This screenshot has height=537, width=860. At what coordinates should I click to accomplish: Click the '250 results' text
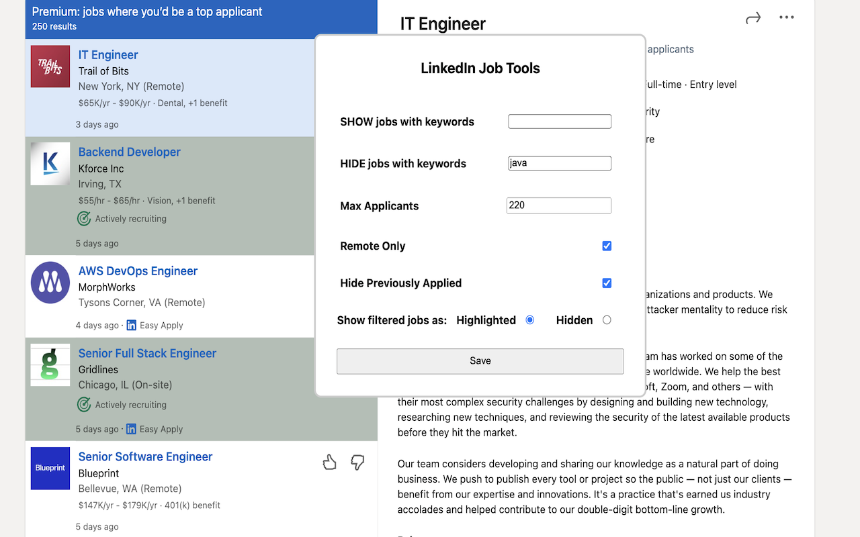click(54, 27)
